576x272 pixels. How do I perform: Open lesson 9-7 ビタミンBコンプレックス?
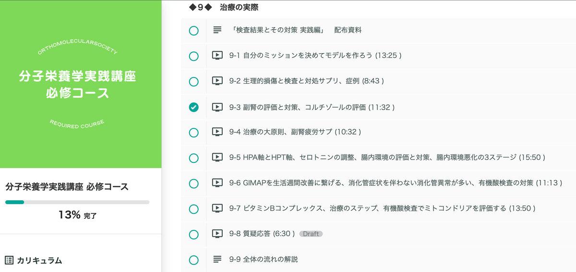click(382, 208)
